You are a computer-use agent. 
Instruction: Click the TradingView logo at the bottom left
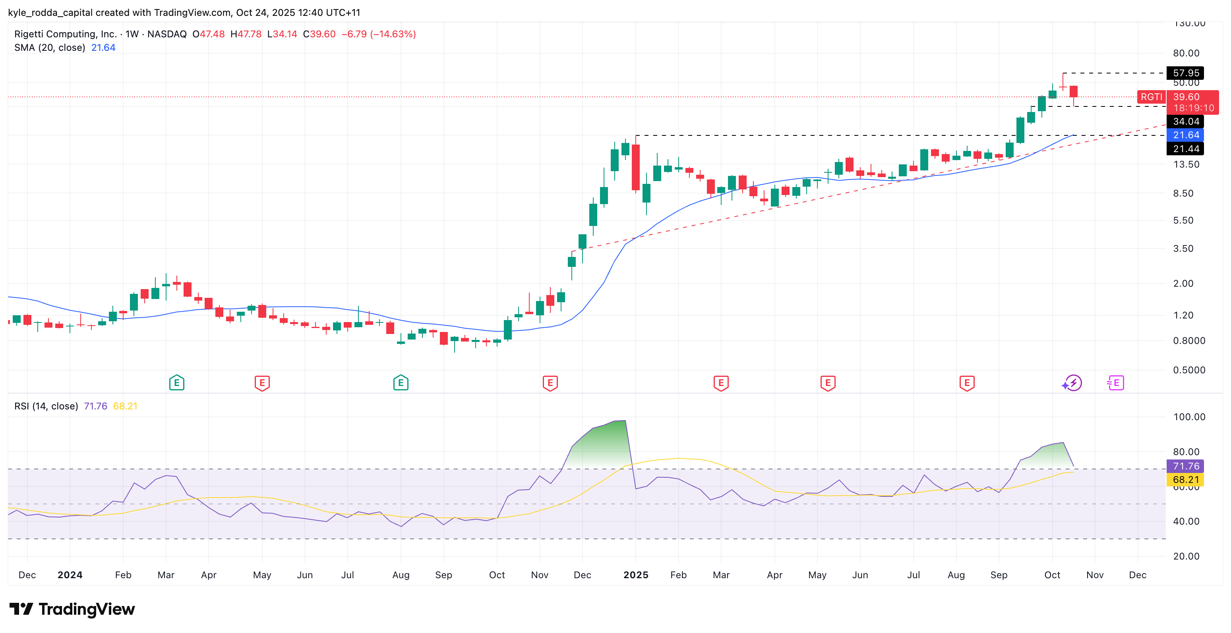coord(72,609)
